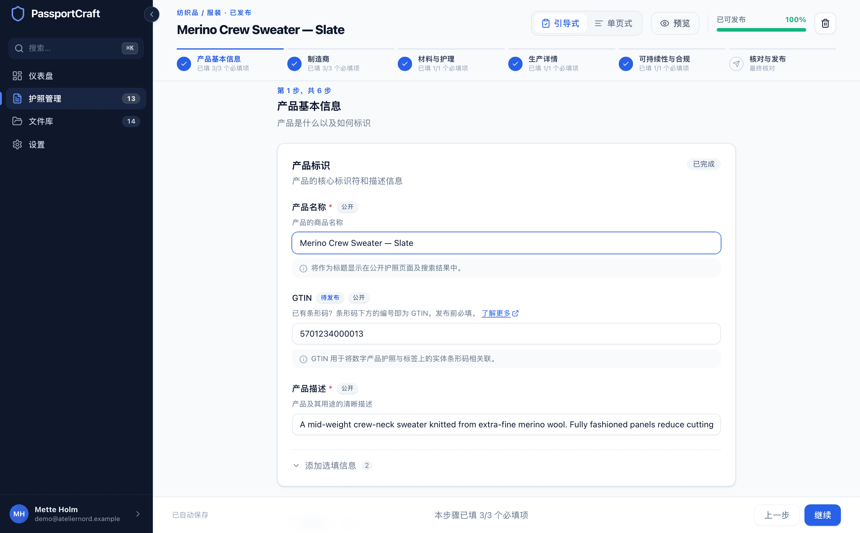
Task: Click 本步骤已填 3/3 个必填项 text
Action: coord(481,515)
